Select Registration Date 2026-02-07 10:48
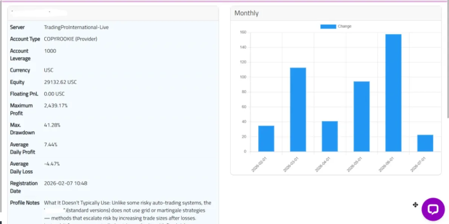 pos(66,183)
